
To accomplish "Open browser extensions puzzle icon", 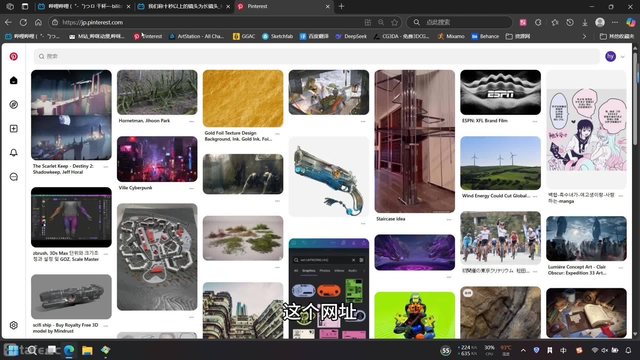I will 538,22.
